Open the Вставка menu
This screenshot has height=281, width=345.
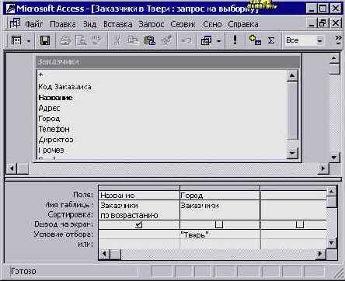coord(118,24)
